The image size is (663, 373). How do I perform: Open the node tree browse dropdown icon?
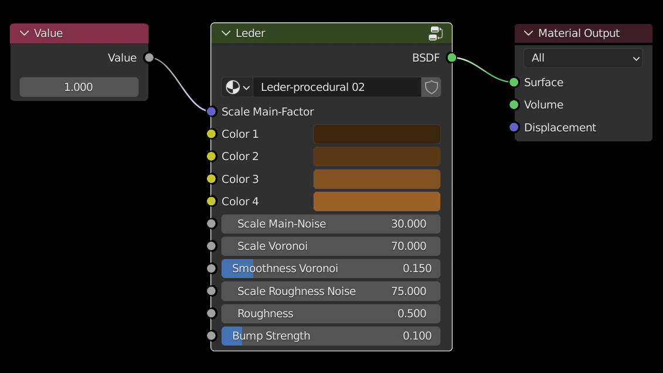(x=237, y=87)
